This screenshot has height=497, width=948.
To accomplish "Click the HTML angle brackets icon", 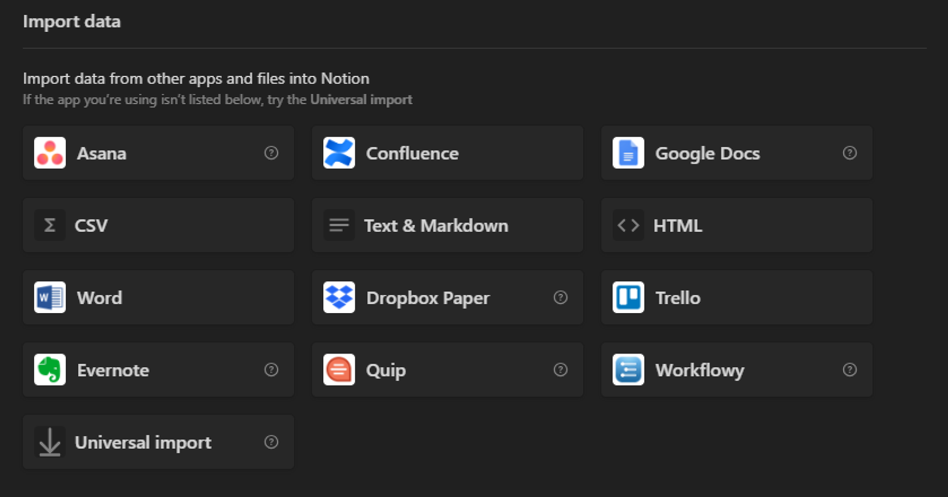I will tap(628, 225).
